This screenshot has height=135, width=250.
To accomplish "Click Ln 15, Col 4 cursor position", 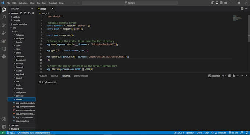I will coord(179,132).
